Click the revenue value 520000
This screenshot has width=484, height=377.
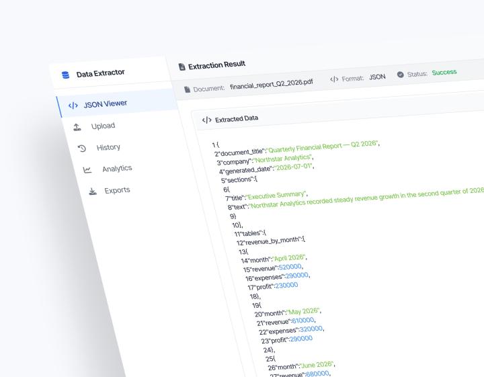click(290, 267)
